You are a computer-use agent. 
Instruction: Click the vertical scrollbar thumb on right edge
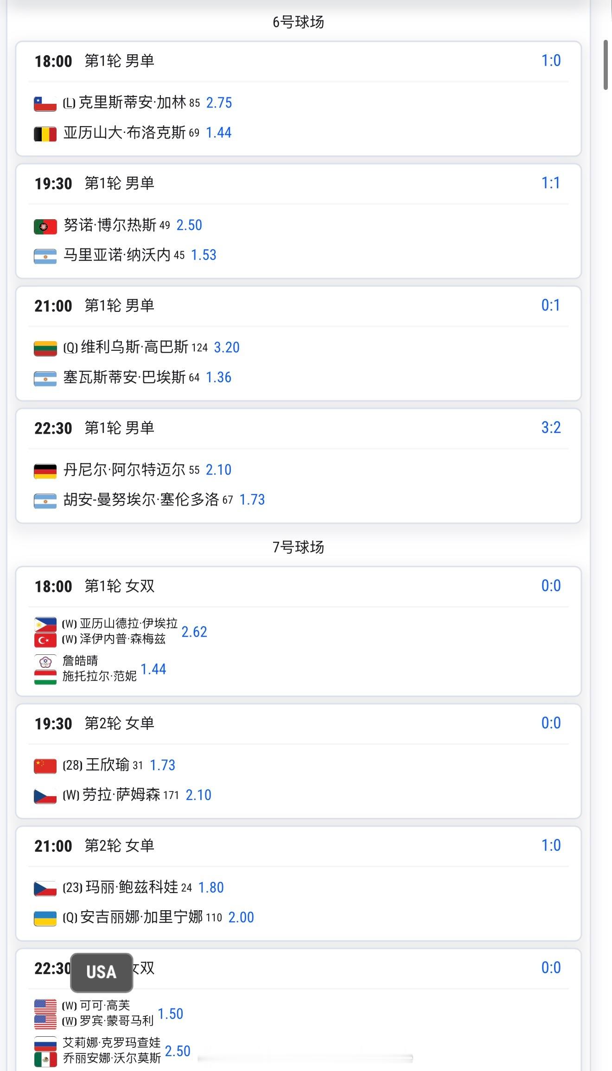(606, 65)
